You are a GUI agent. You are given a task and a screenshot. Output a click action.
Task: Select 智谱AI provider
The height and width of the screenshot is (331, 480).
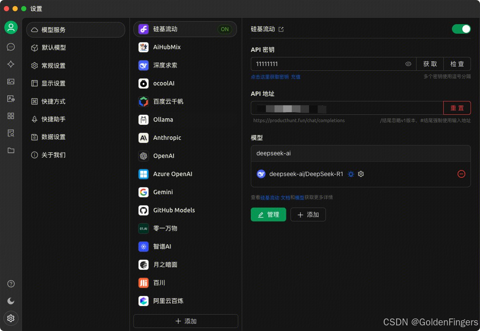click(185, 246)
